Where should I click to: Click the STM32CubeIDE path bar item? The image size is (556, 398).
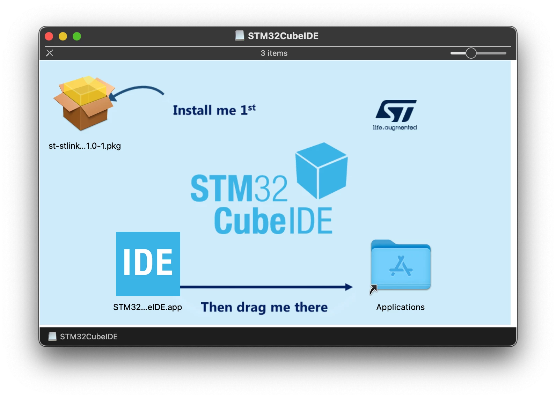(83, 337)
